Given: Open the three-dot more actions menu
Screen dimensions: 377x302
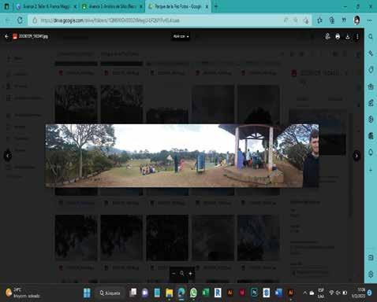Looking at the screenshot, I should [357, 37].
